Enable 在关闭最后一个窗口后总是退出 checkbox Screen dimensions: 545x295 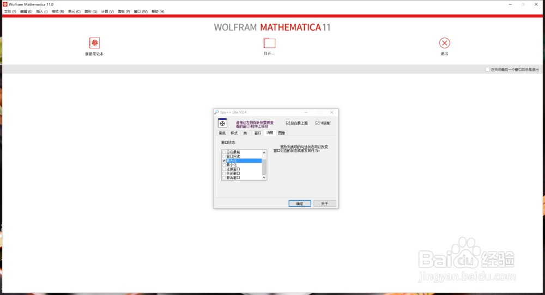tap(487, 70)
